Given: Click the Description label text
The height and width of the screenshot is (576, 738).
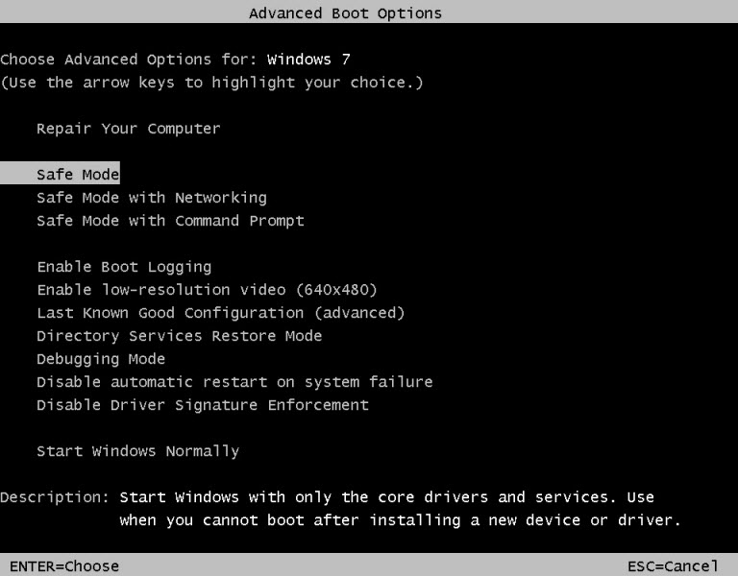Looking at the screenshot, I should [x=55, y=497].
